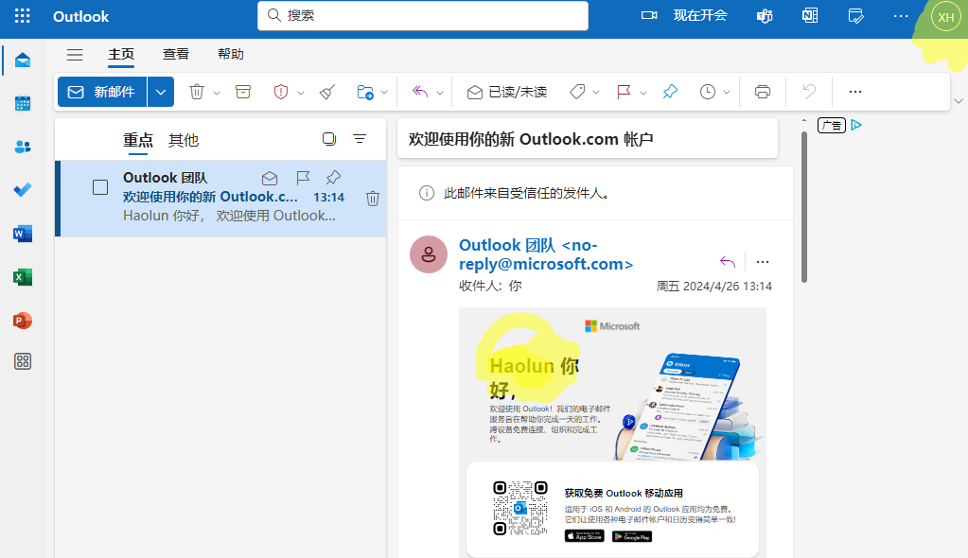Screen dimensions: 968x558
Task: Click the Snooze clock icon
Action: click(708, 92)
